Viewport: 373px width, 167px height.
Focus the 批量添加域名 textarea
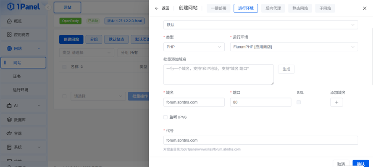click(218, 74)
